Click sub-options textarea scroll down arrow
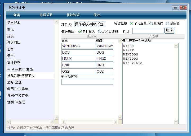 tap(176, 121)
